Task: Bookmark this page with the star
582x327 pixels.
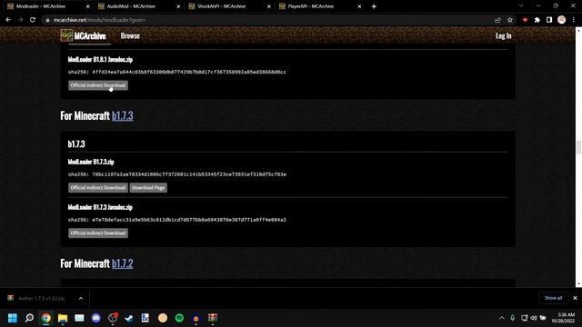Action: click(510, 20)
